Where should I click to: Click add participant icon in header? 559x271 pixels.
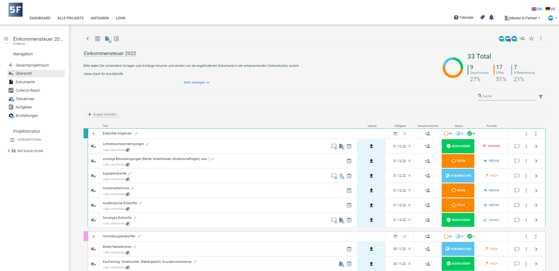tap(522, 38)
